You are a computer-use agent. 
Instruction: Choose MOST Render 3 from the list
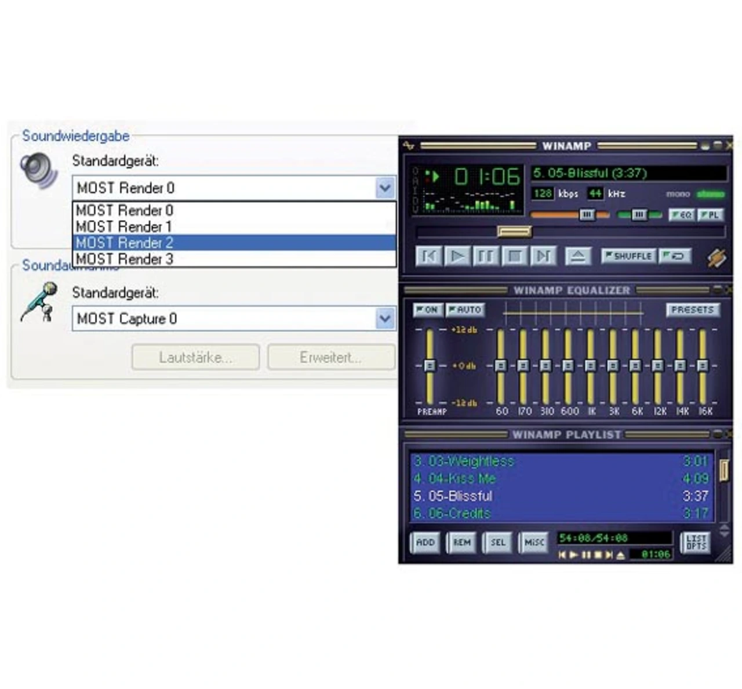click(234, 259)
